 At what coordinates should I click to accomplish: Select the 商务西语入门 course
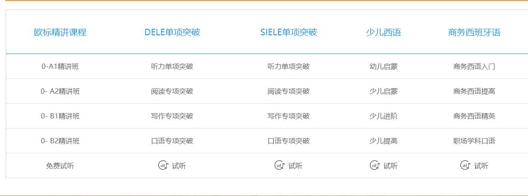click(474, 66)
